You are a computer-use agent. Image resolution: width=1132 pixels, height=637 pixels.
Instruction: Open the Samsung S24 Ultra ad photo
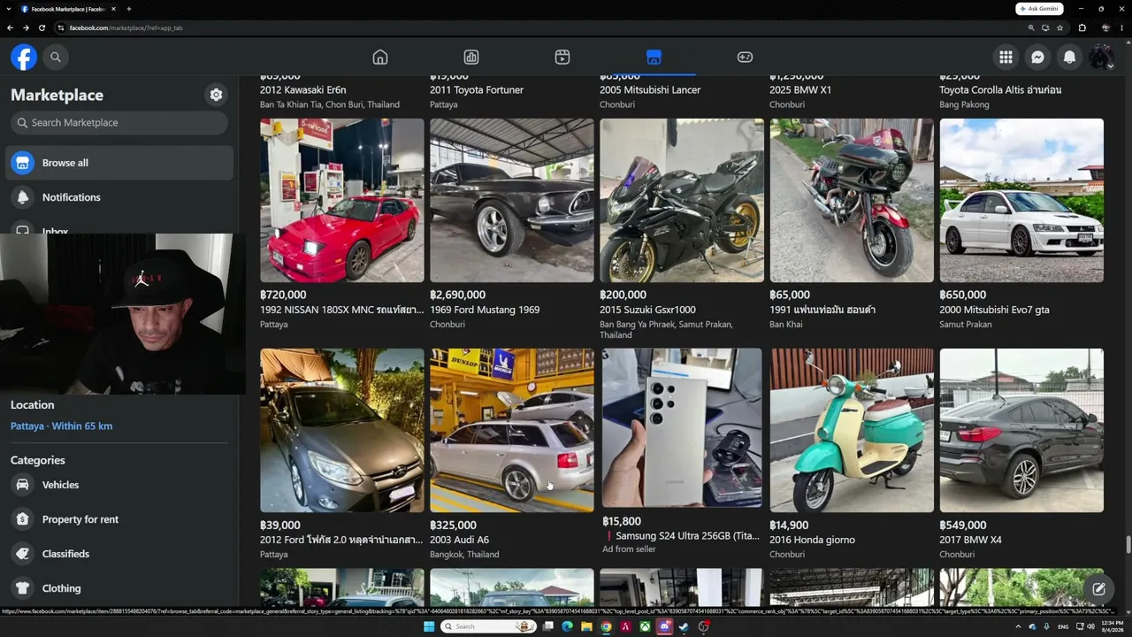point(682,428)
